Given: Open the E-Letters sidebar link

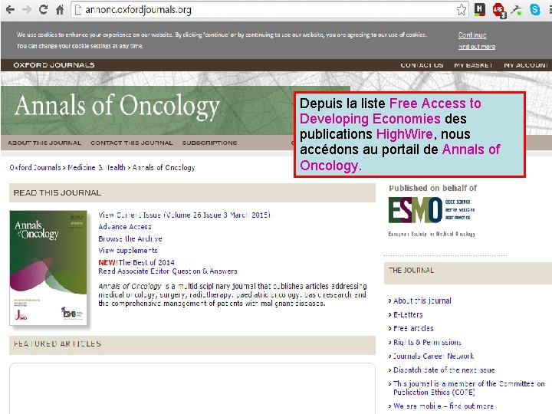Looking at the screenshot, I should [408, 315].
